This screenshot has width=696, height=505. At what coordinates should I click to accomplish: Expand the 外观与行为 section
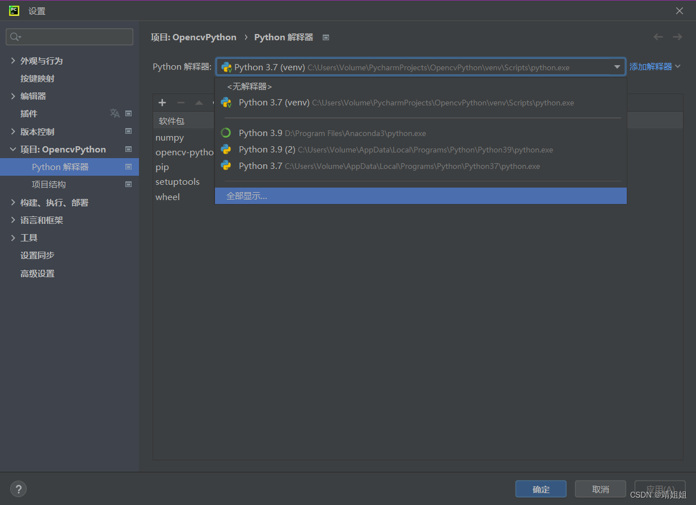[12, 61]
